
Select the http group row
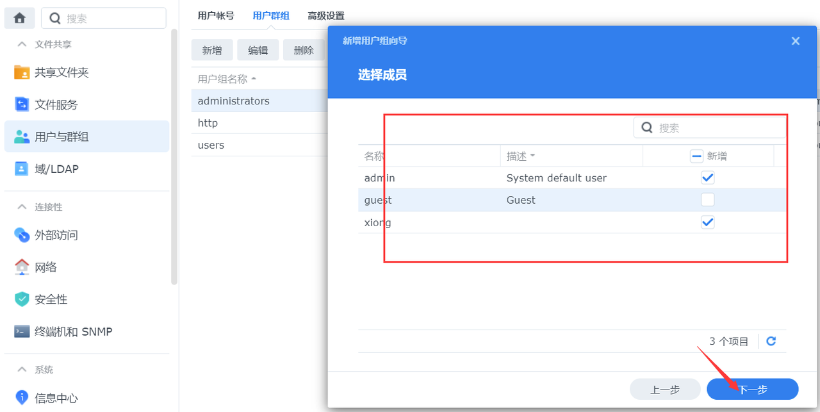259,122
